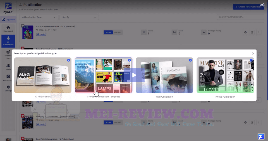
Task: Toggle favorite heart on Real Estate Magazine
Action: click(x=23, y=138)
